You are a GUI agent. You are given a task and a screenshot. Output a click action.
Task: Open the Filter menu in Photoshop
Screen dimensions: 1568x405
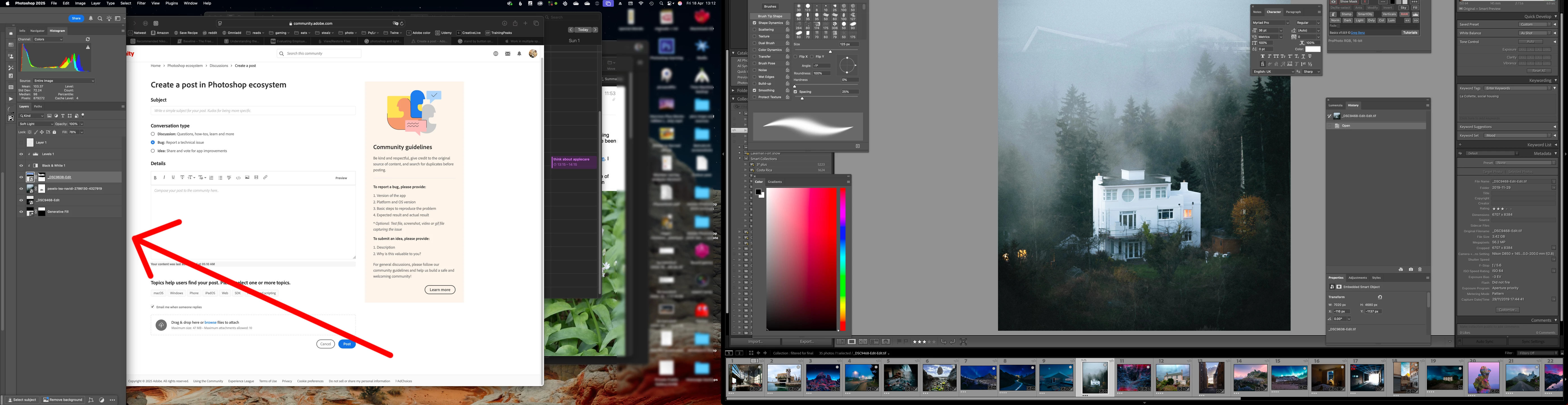[141, 3]
